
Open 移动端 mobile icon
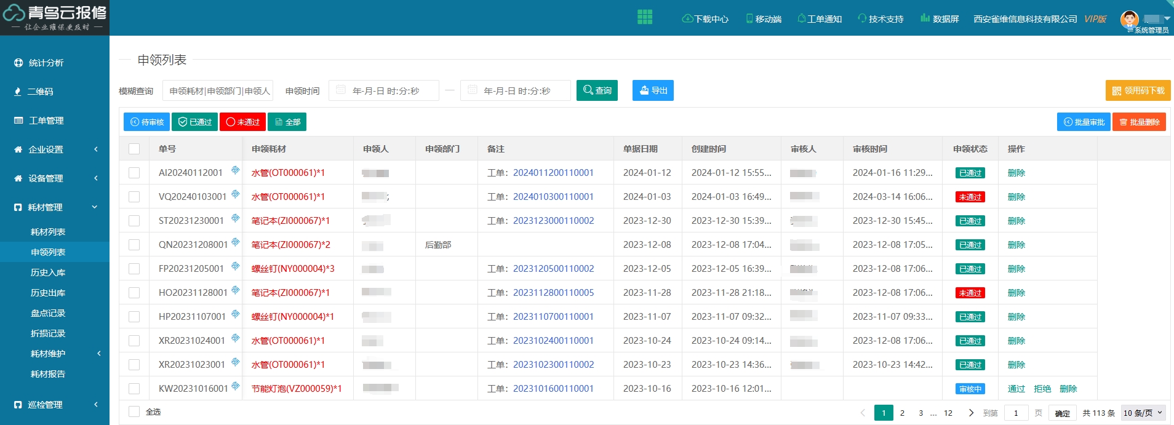(x=764, y=19)
